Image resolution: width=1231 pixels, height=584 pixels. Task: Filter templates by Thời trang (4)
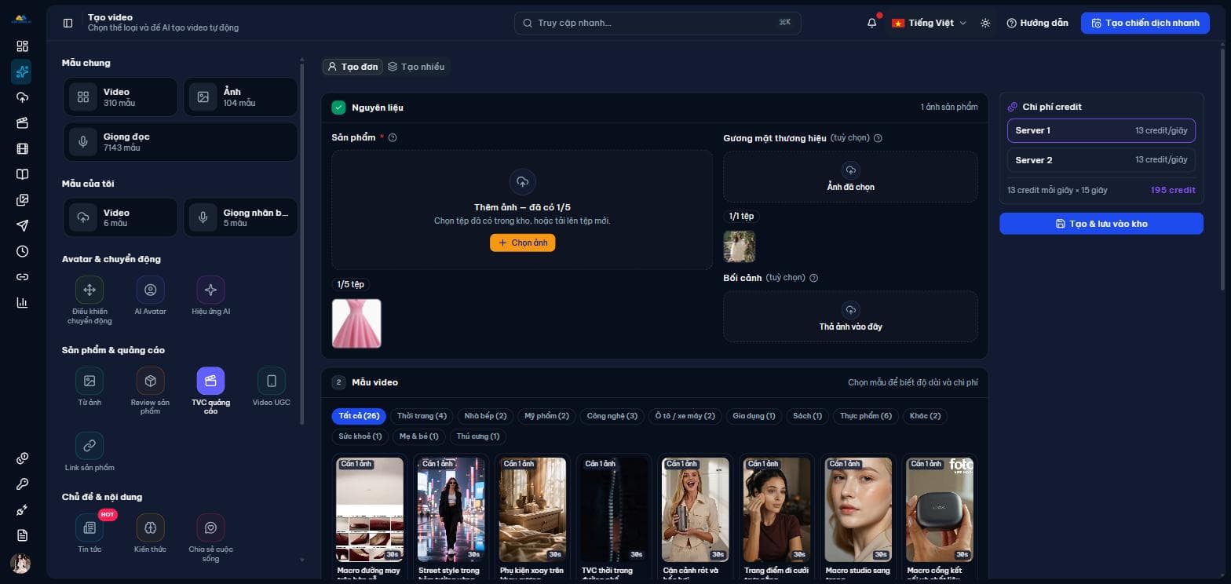tap(422, 416)
